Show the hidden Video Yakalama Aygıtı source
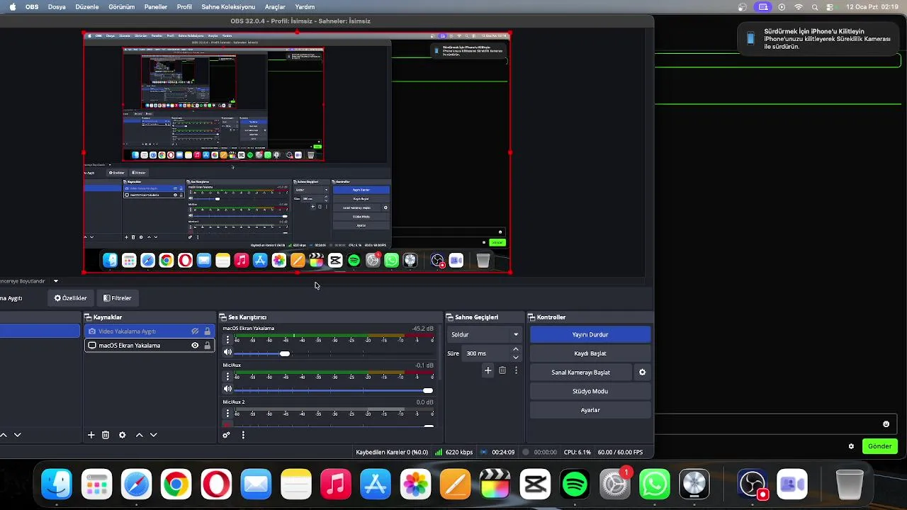This screenshot has height=510, width=907. pos(195,331)
